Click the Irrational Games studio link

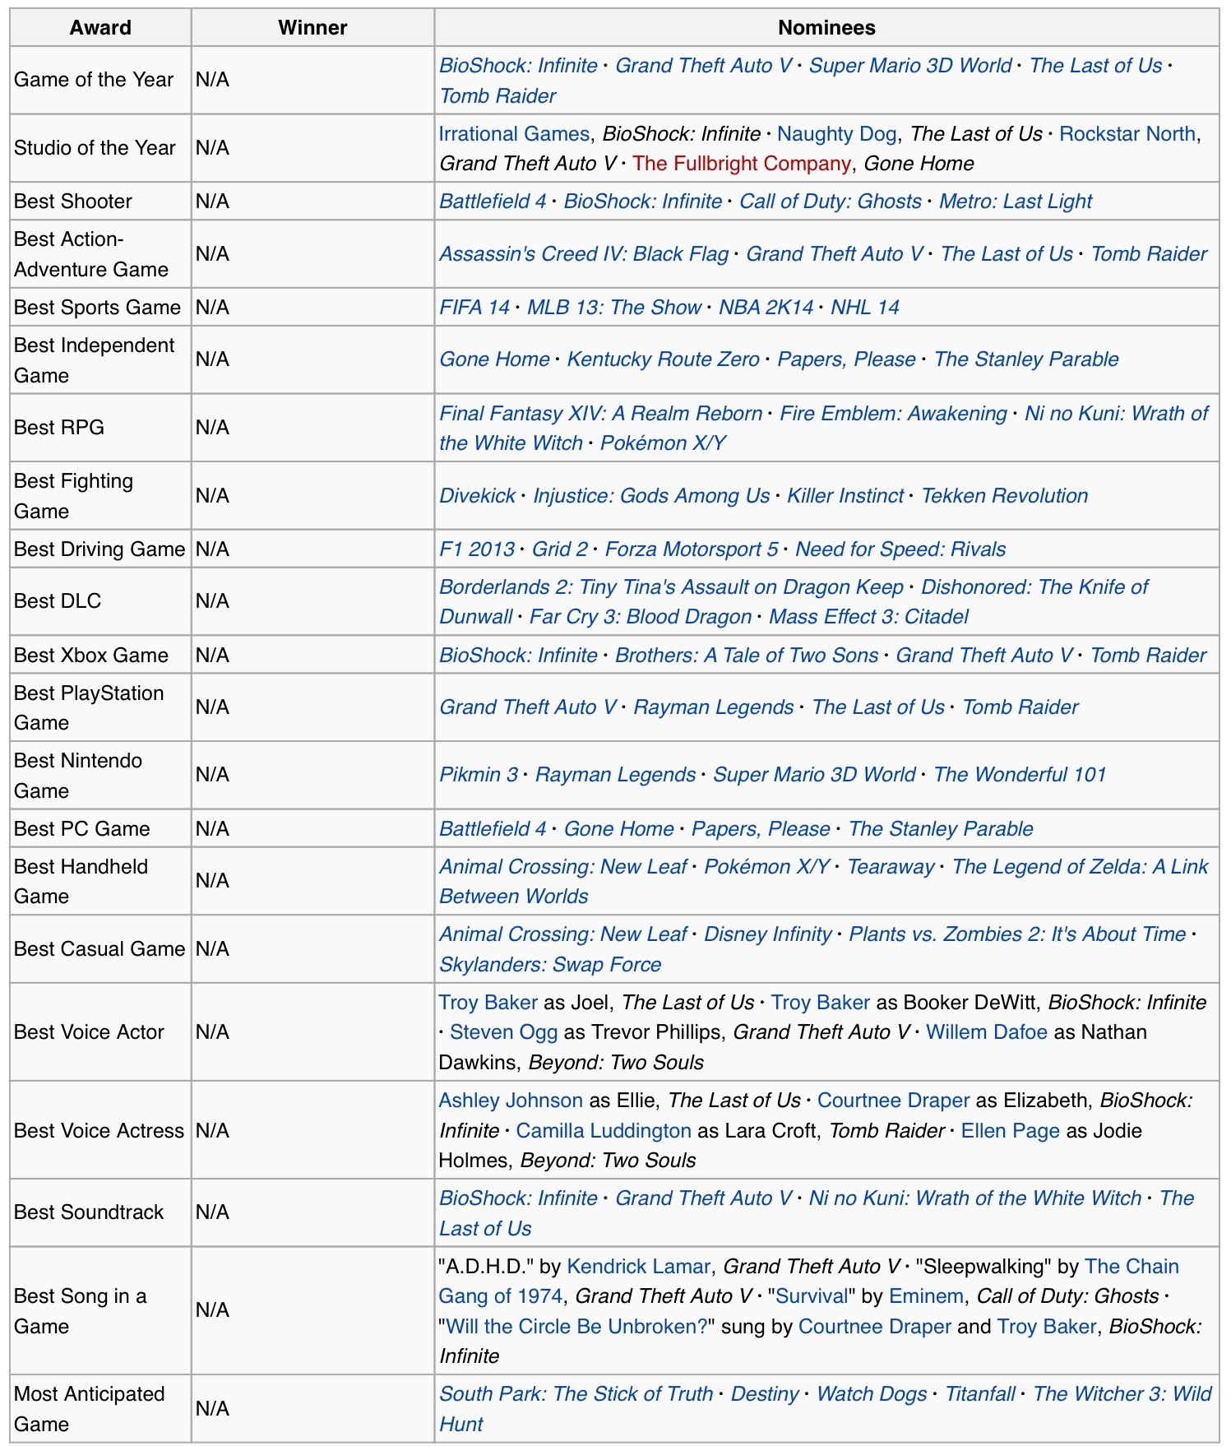pyautogui.click(x=514, y=134)
